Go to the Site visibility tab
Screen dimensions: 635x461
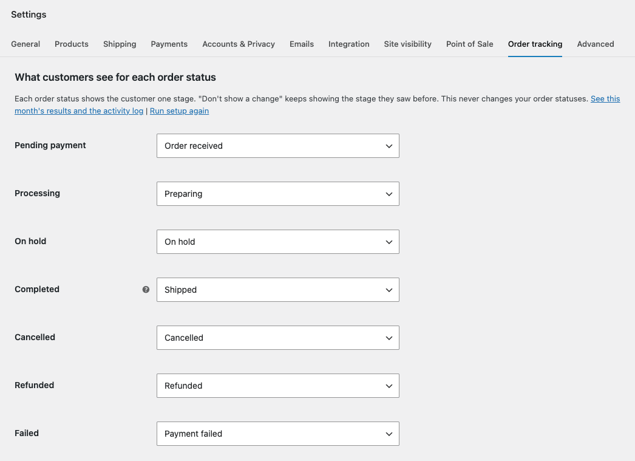coord(408,44)
